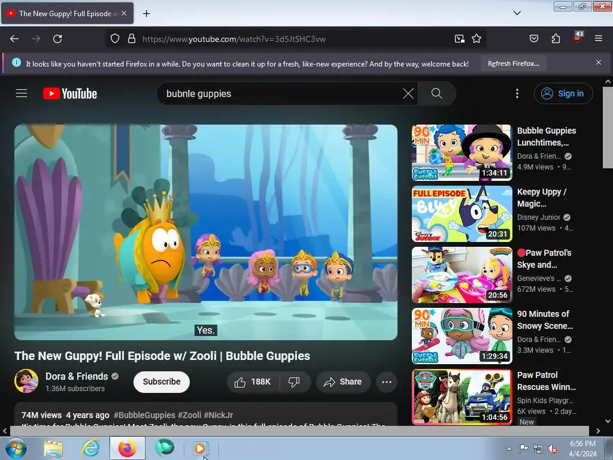613x460 pixels.
Task: View site security via the padlock icon
Action: tap(132, 39)
